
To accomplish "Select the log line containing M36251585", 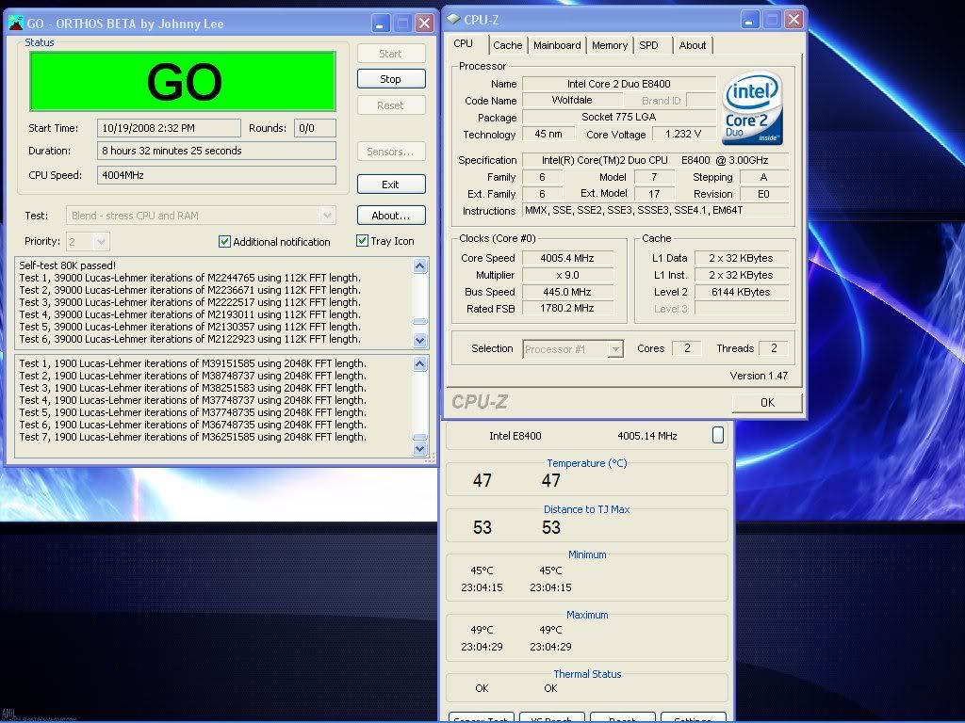I will pyautogui.click(x=192, y=437).
